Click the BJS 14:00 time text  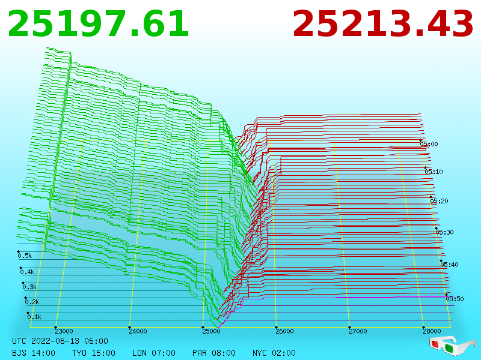click(x=34, y=353)
